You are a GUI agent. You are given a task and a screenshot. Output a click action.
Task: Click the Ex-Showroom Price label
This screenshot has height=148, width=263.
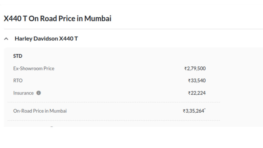click(34, 68)
